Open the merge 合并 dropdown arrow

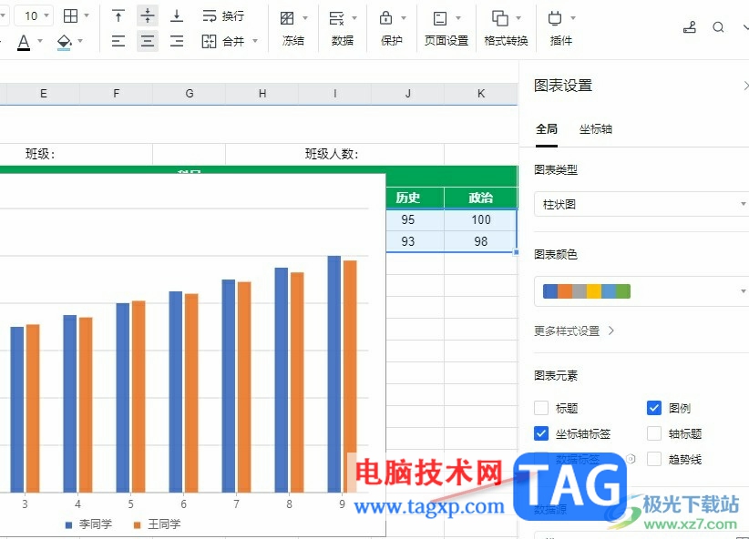coord(255,41)
